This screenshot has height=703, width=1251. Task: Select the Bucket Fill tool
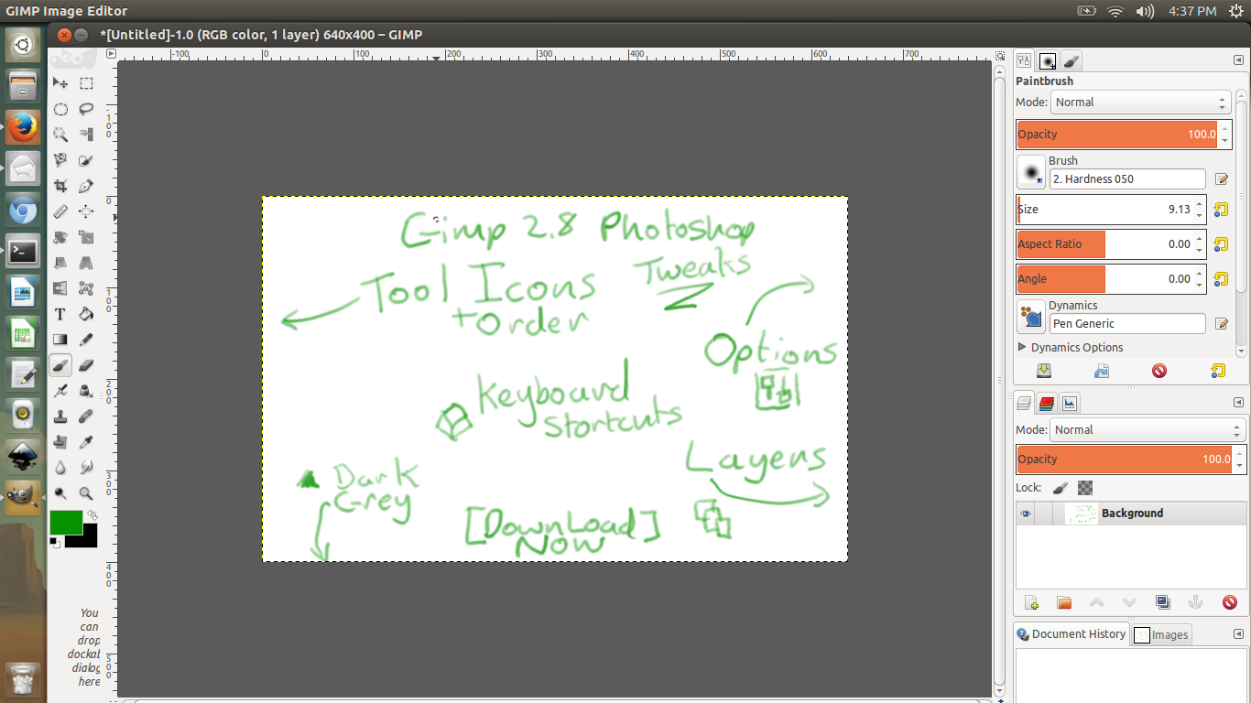86,314
